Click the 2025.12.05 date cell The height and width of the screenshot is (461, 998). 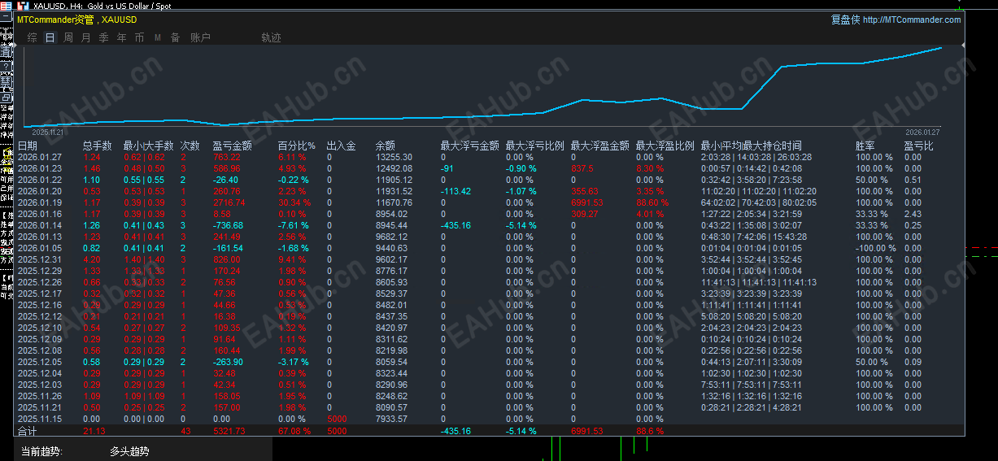point(40,362)
